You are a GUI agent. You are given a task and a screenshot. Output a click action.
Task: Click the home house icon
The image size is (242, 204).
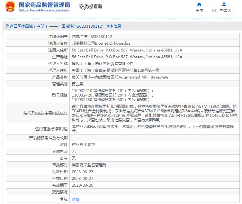(199, 4)
